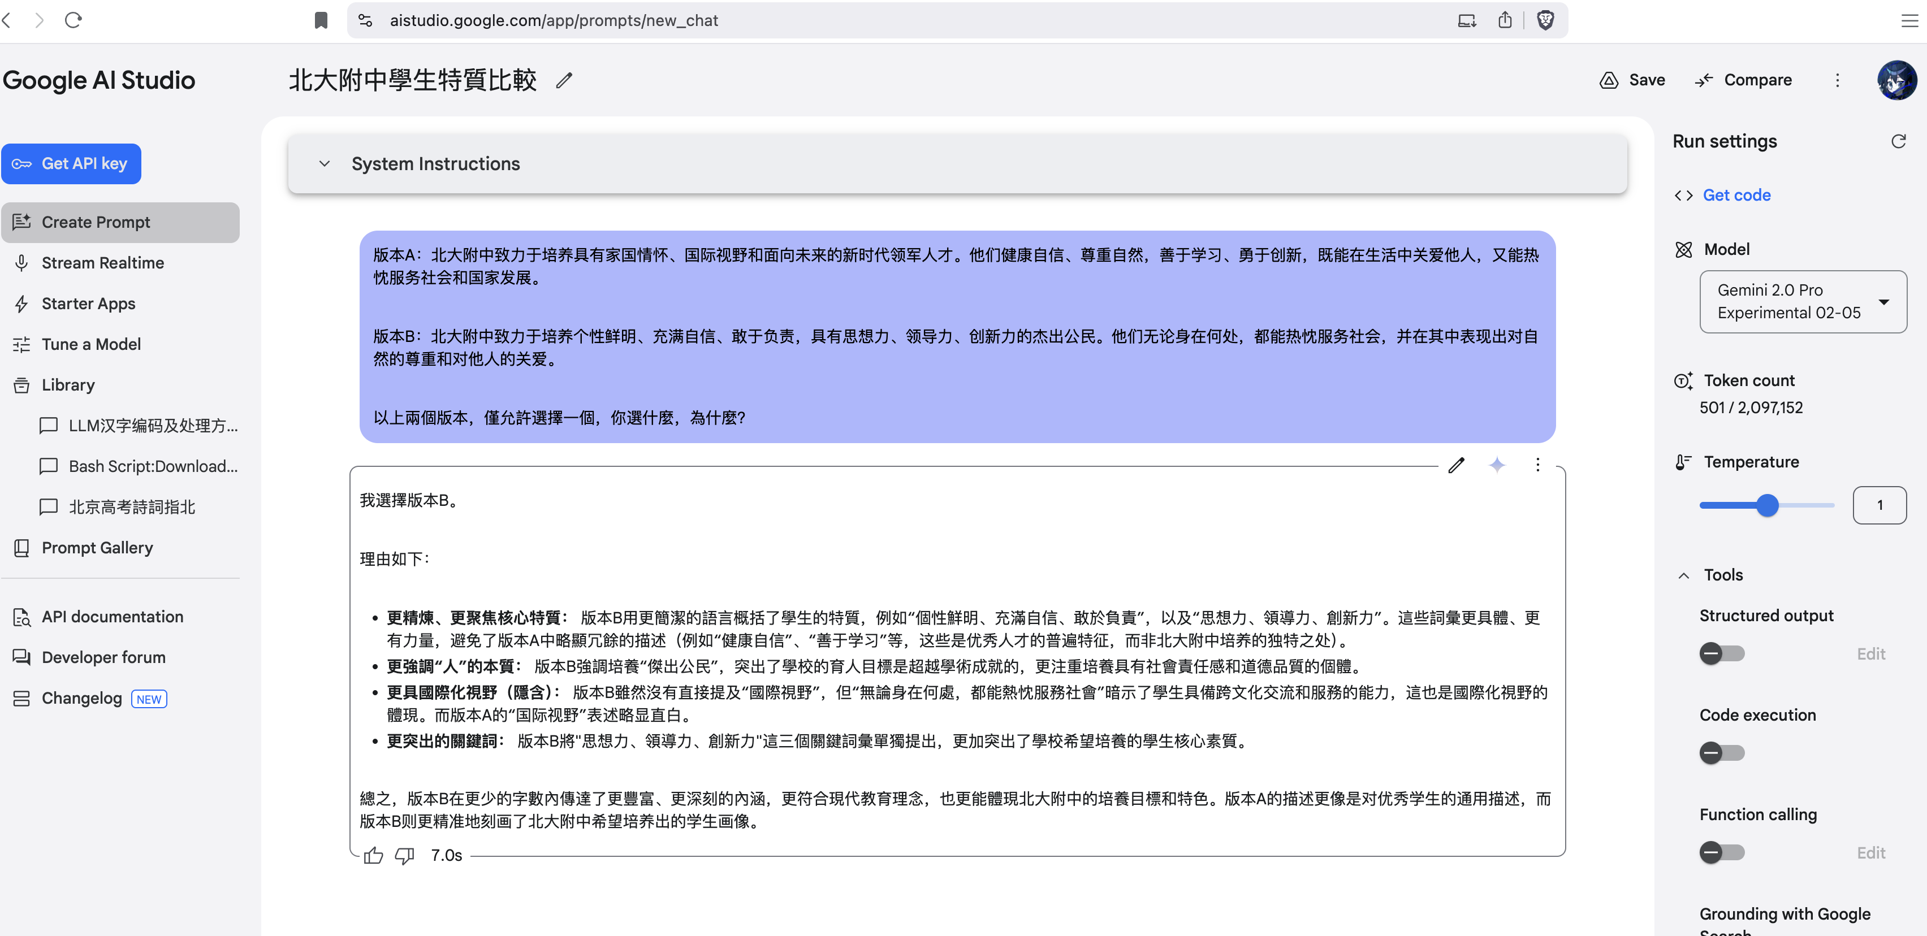Edit the prompt title with the pencil icon
Viewport: 1927px width, 936px height.
(x=564, y=80)
